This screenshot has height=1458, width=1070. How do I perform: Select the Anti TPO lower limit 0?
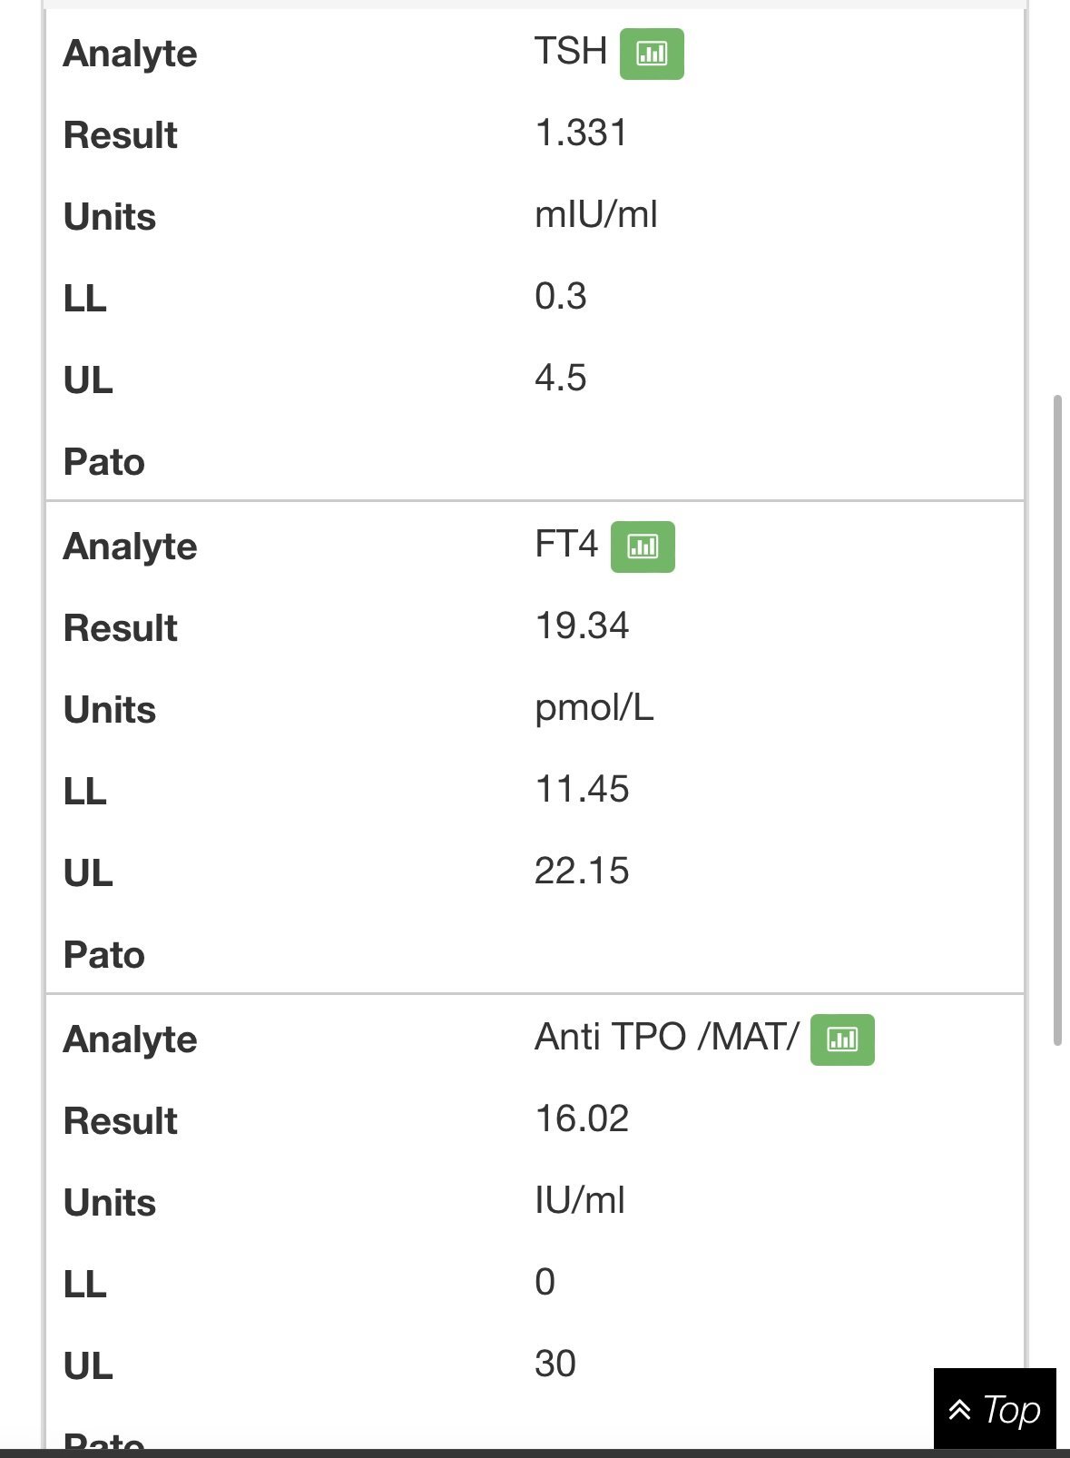click(x=545, y=1282)
